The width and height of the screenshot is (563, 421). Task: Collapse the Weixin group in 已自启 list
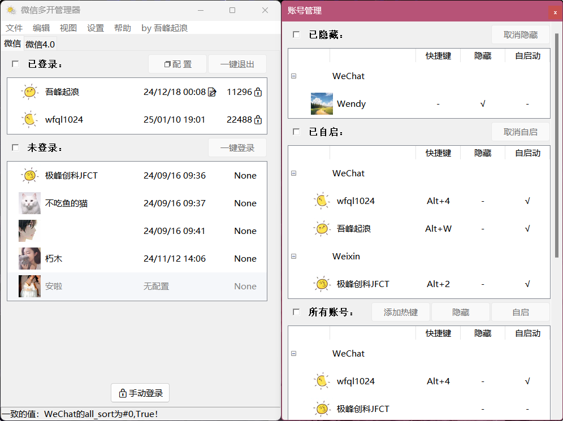(294, 256)
